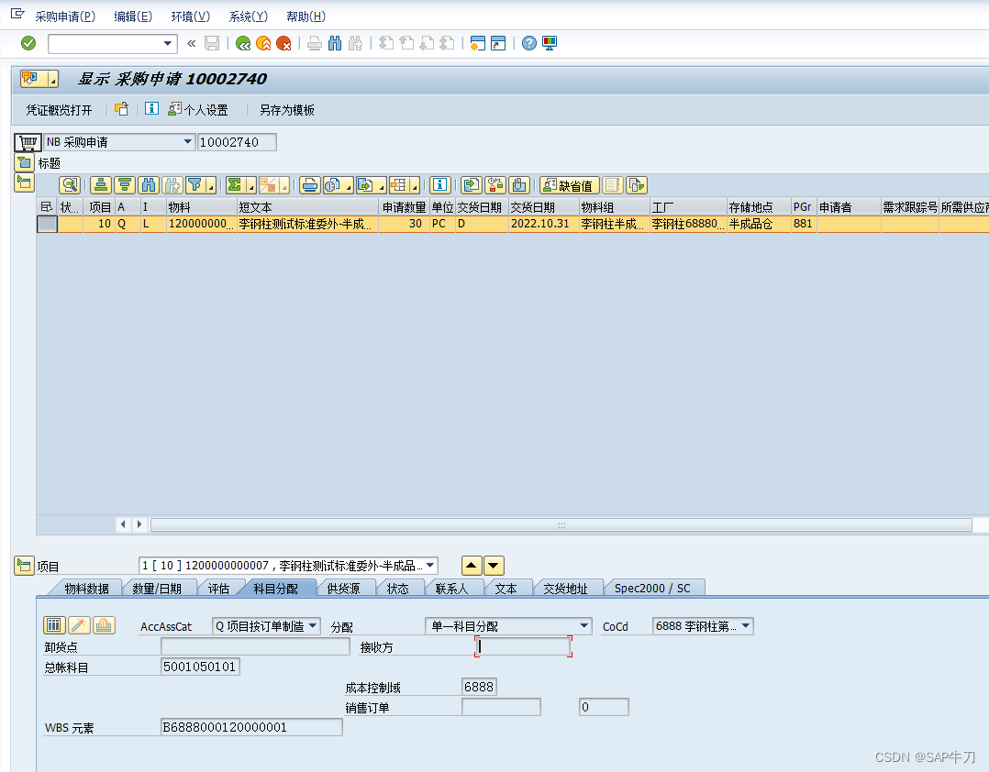Click the 个人设置 button
The image size is (989, 772).
tap(198, 110)
